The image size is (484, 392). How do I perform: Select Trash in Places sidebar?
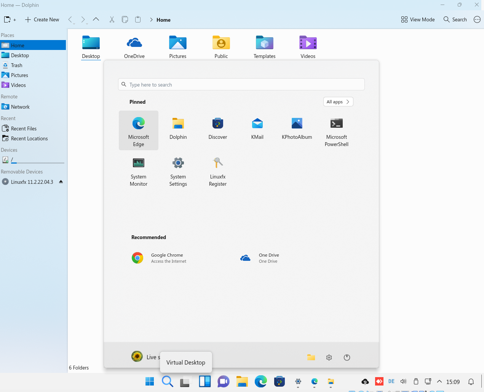click(x=33, y=65)
